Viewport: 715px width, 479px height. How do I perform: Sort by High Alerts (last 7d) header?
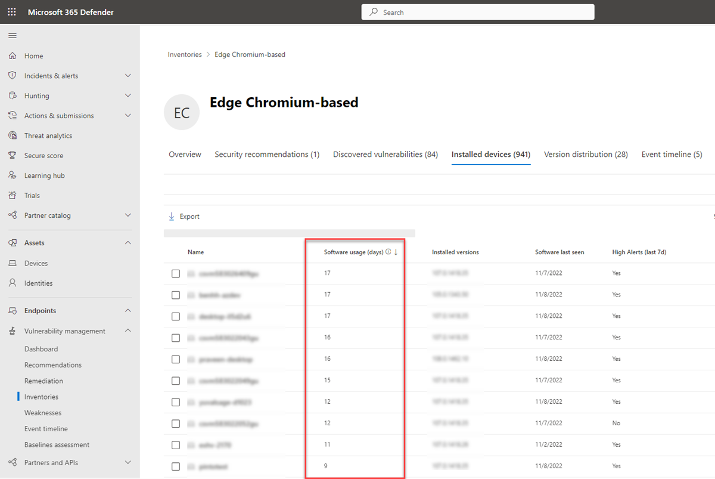[639, 252]
